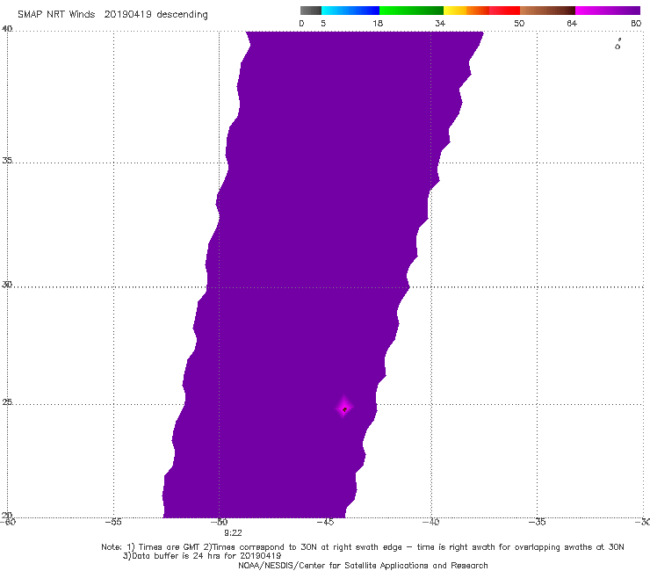Click the magenta-purple segment of the color bar
The image size is (650, 571).
(608, 11)
